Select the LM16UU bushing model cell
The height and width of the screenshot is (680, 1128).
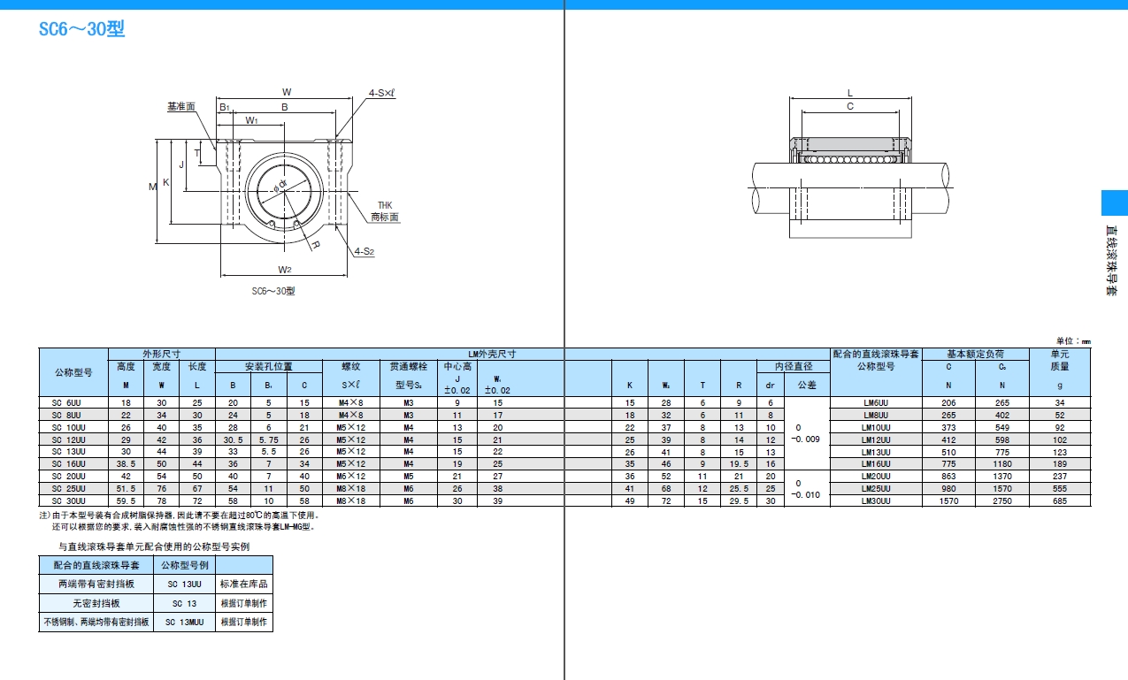(x=875, y=463)
